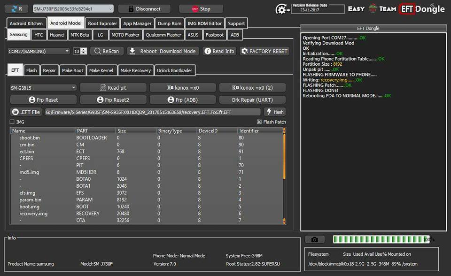Sort partition table by Name column
The height and width of the screenshot is (276, 451).
tap(43, 131)
